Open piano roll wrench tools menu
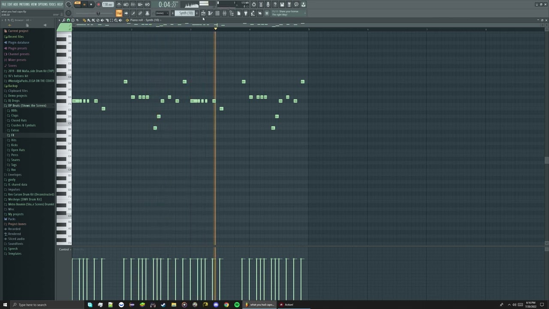 coord(64,20)
